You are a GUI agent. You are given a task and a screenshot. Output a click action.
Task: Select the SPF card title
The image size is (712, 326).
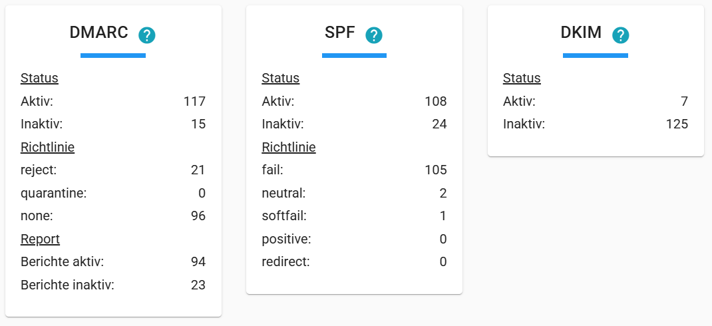click(339, 33)
